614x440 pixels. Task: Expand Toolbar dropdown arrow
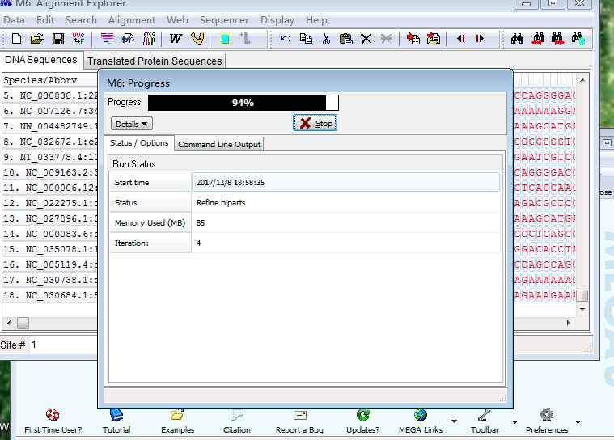tap(514, 422)
